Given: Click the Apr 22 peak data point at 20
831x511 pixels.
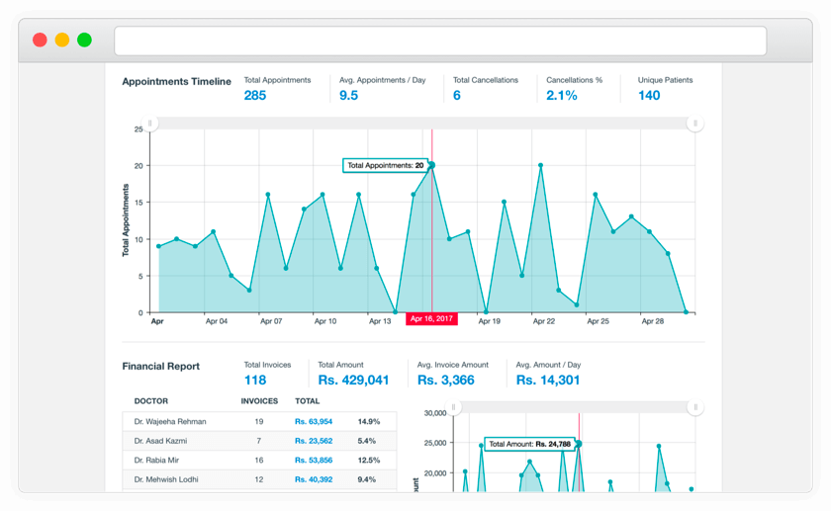Looking at the screenshot, I should pyautogui.click(x=540, y=165).
